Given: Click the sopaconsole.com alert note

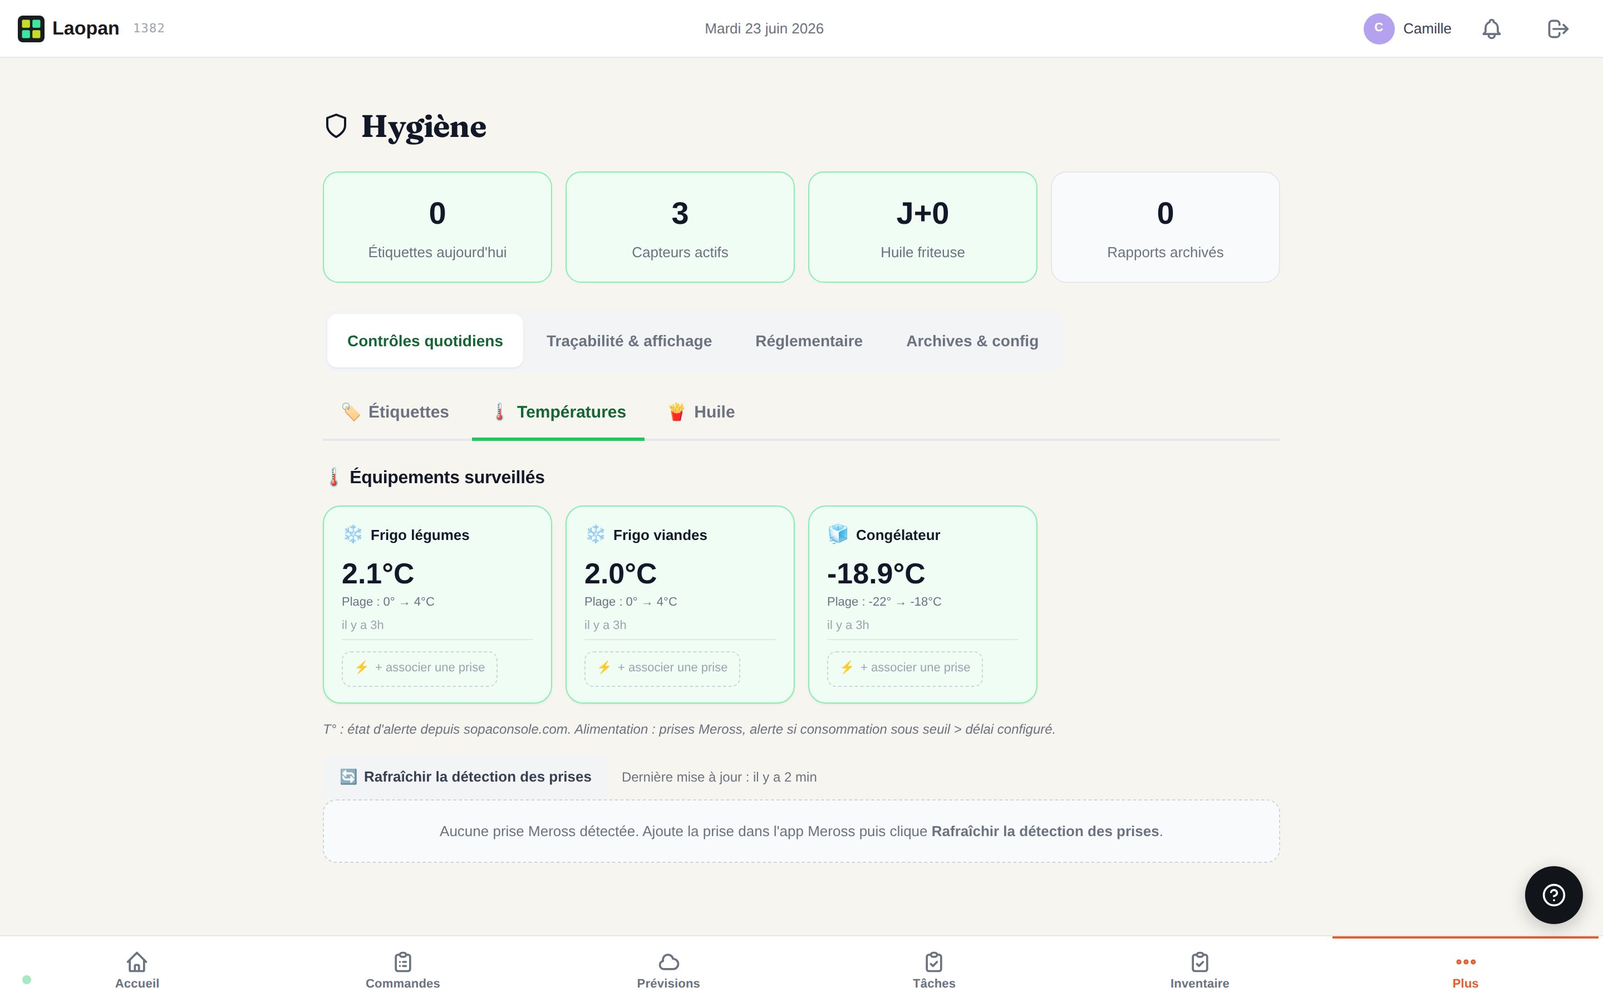Looking at the screenshot, I should coord(689,729).
